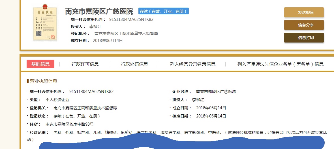Click the address 南充市嘉陵区燕京中路98号
The width and height of the screenshot is (334, 149).
click(70, 124)
